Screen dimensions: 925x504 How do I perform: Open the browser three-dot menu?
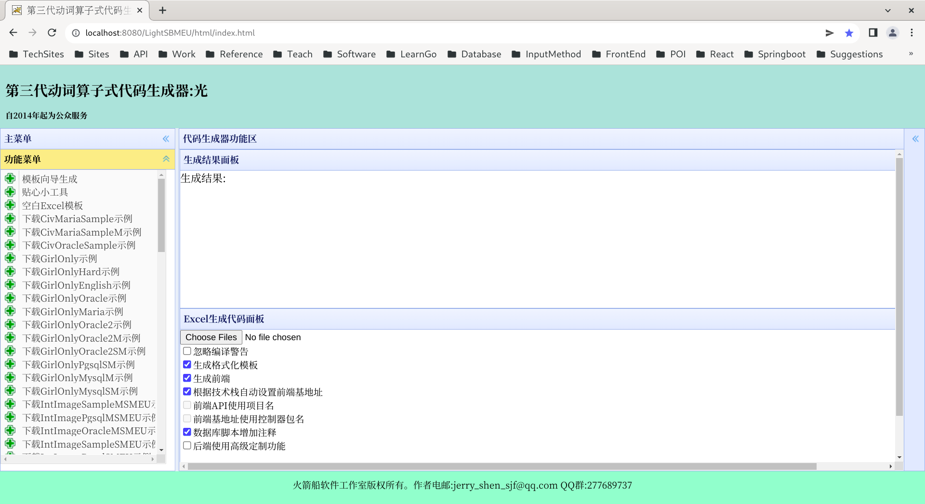click(x=912, y=33)
